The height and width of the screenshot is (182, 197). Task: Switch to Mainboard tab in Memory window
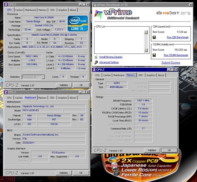[119, 75]
